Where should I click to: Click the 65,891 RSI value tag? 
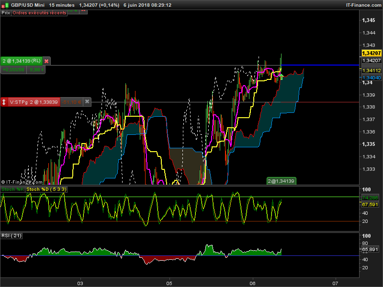click(x=370, y=250)
